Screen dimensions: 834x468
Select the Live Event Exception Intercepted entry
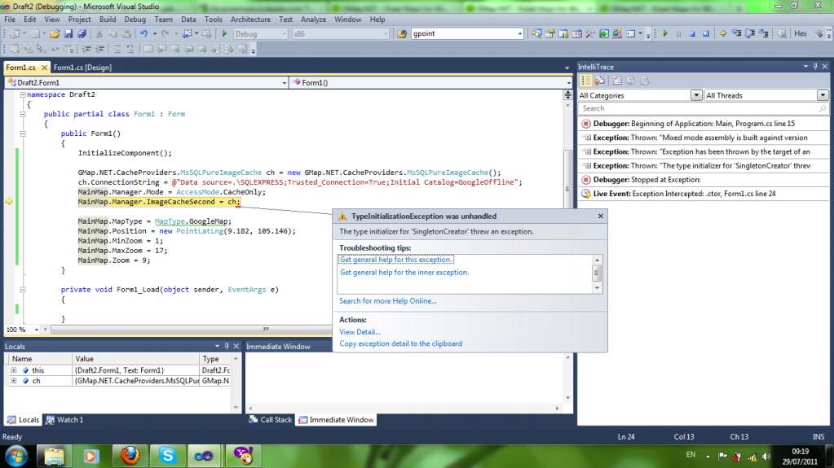click(x=704, y=194)
